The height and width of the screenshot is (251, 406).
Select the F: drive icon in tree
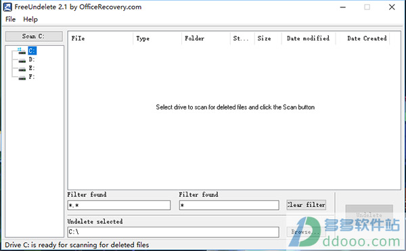click(22, 78)
